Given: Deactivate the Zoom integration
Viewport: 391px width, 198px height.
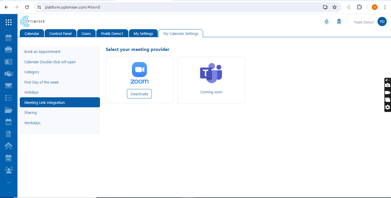Looking at the screenshot, I should (x=139, y=94).
